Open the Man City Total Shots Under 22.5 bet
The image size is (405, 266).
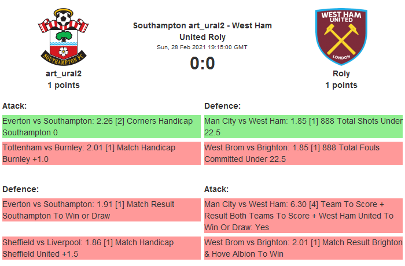tap(303, 127)
